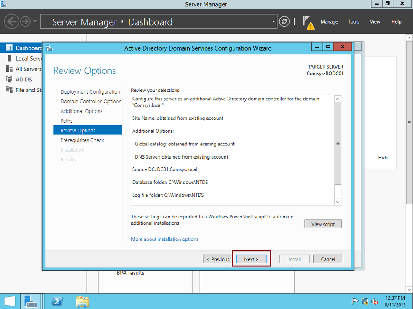
Task: Open the Help menu
Action: pos(396,22)
